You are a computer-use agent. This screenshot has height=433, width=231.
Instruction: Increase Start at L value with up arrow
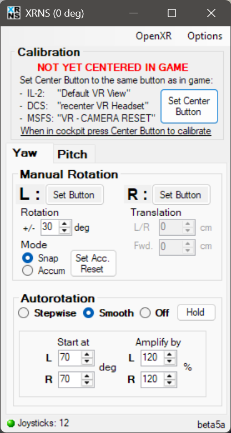point(87,355)
